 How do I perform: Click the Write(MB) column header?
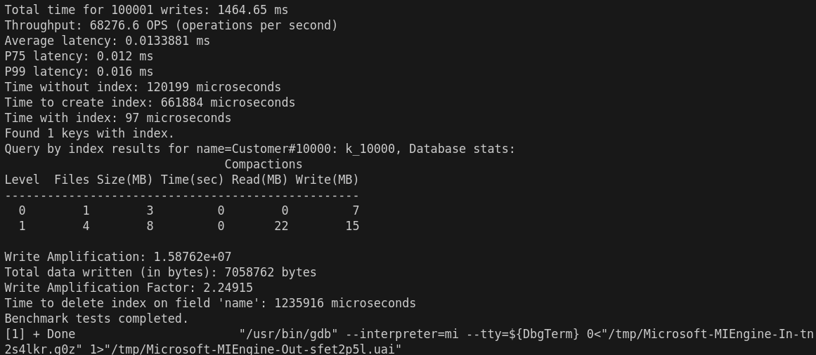coord(328,180)
